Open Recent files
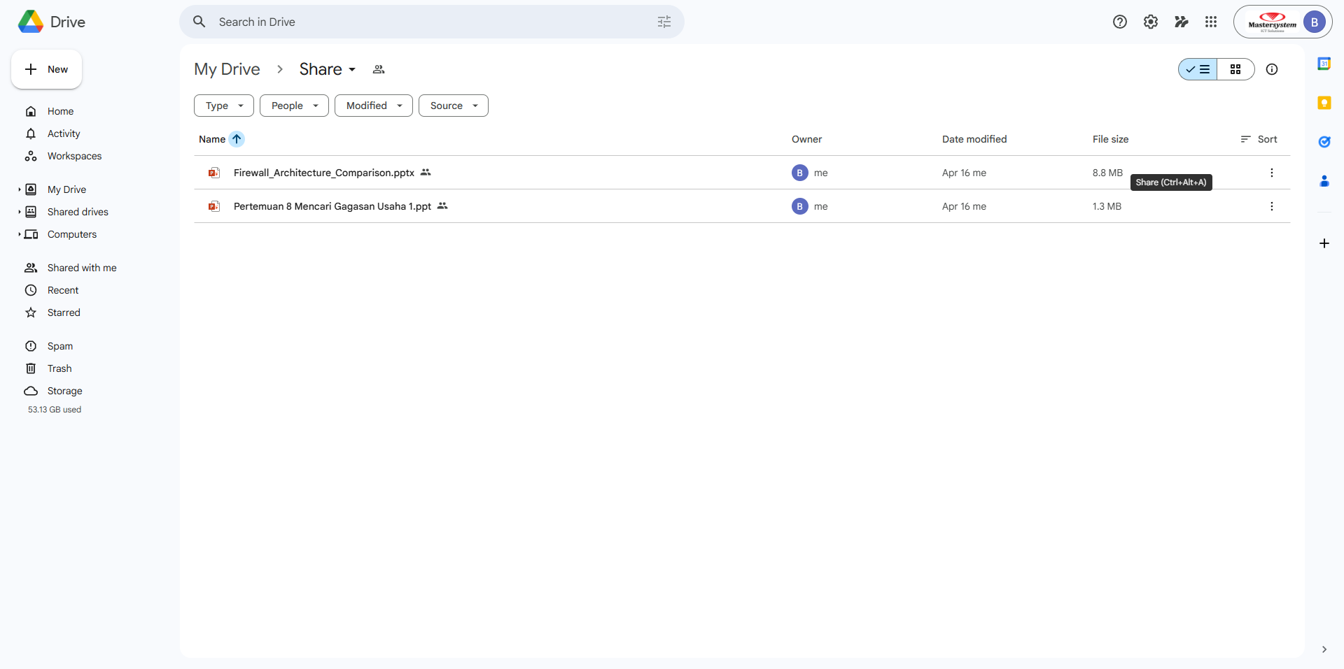Viewport: 1344px width, 669px height. click(x=63, y=290)
